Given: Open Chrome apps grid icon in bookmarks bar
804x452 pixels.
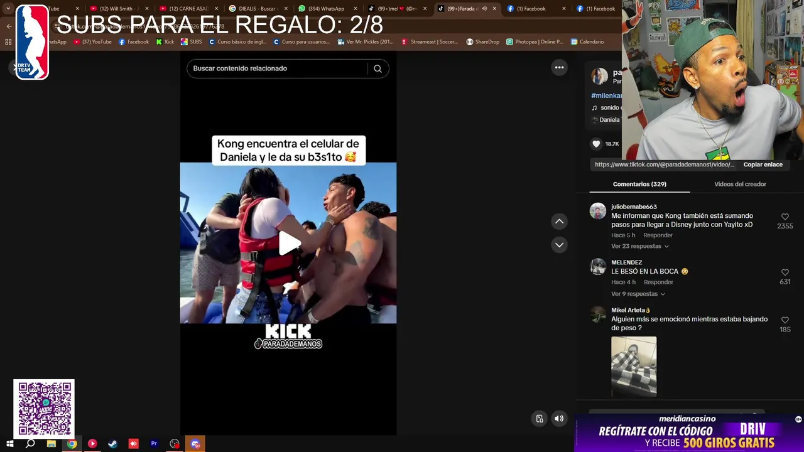Looking at the screenshot, I should point(8,42).
